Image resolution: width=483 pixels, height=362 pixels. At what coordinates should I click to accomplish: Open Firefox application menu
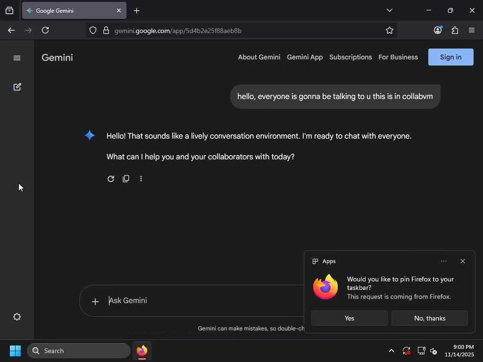[471, 30]
